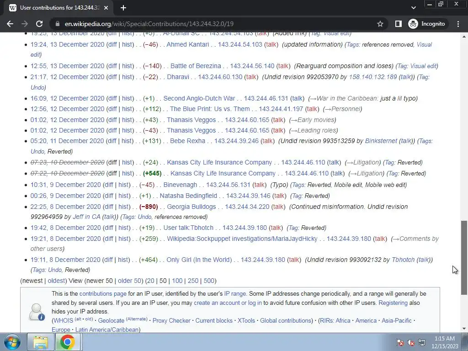468x351 pixels.
Task: Select the User contributions tab
Action: pos(59,8)
